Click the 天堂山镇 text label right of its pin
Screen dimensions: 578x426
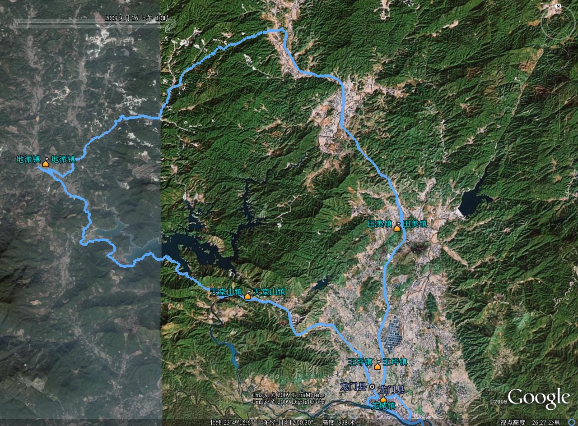tap(269, 292)
